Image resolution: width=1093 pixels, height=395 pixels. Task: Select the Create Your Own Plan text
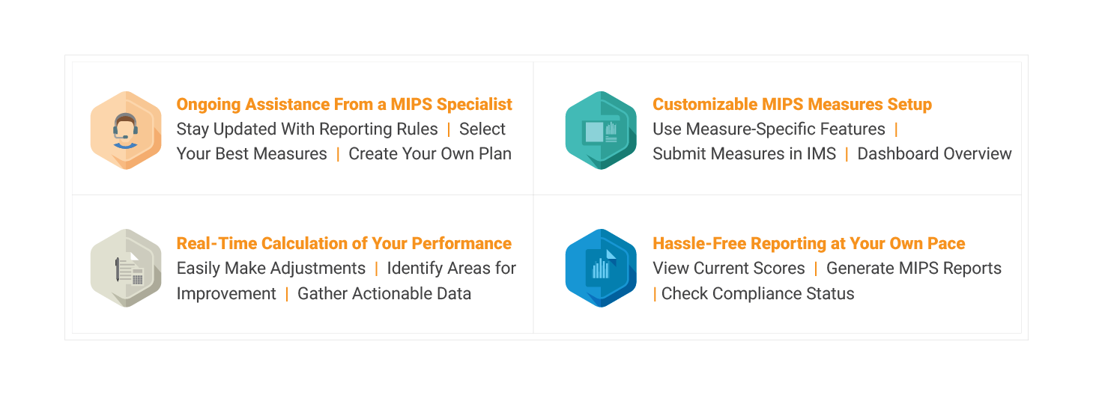click(x=430, y=153)
